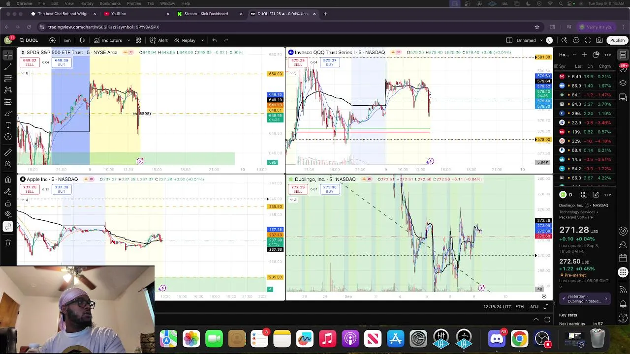630x354 pixels.
Task: Switch to the Stream - Kick Dashboard tab
Action: [x=206, y=14]
